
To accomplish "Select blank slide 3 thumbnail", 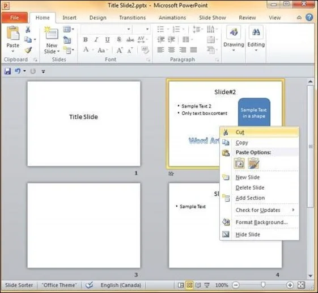I will pos(84,225).
